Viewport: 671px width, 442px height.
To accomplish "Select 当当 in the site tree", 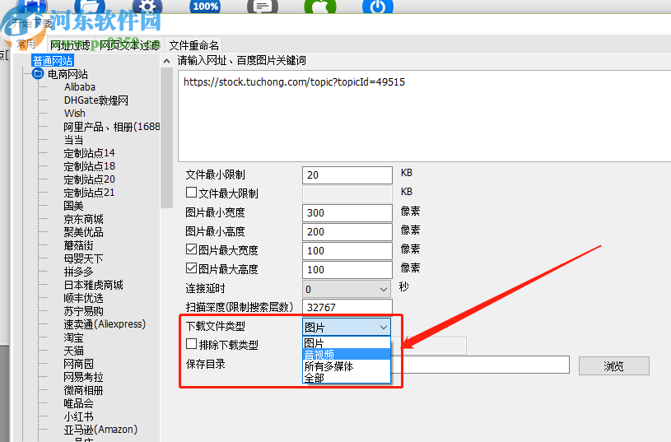I will tap(73, 140).
